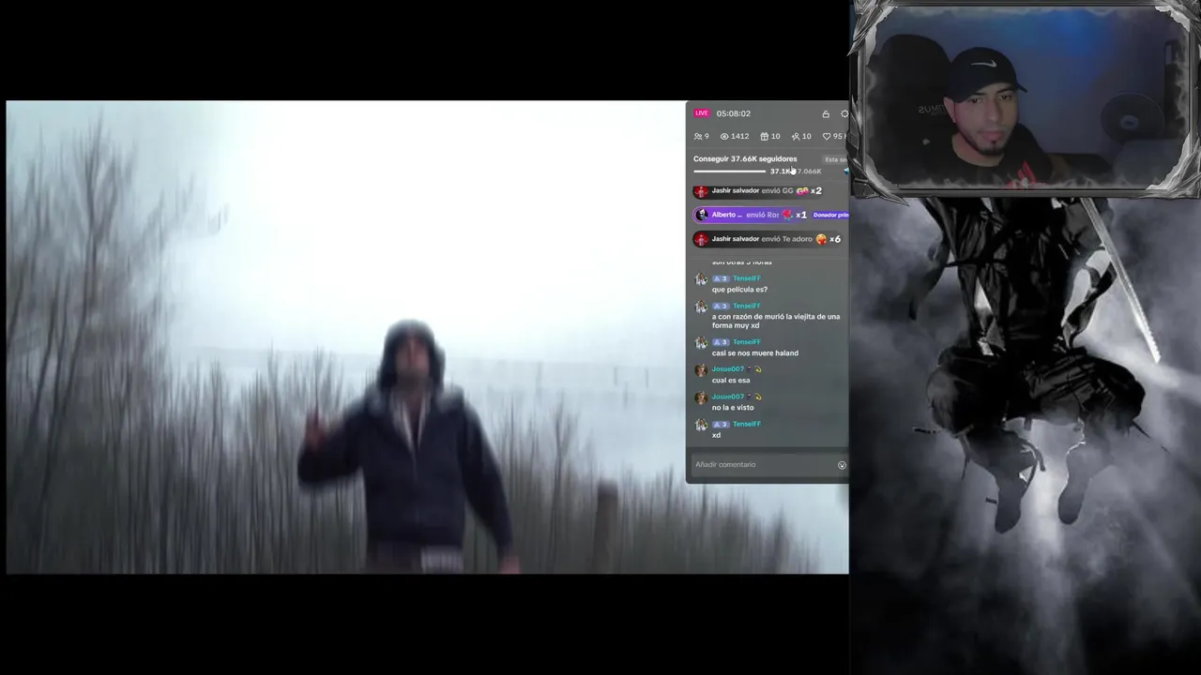Click the Te adoro emoji gift icon
The width and height of the screenshot is (1201, 675).
coord(822,239)
